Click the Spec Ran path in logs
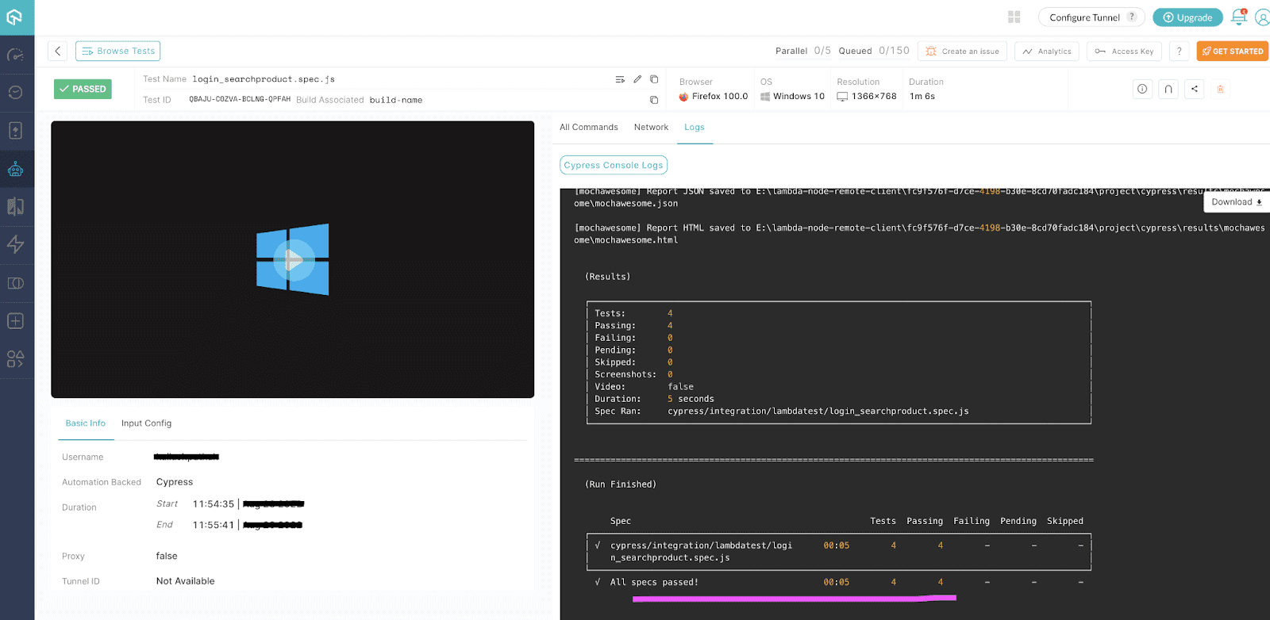This screenshot has height=620, width=1270. point(818,411)
